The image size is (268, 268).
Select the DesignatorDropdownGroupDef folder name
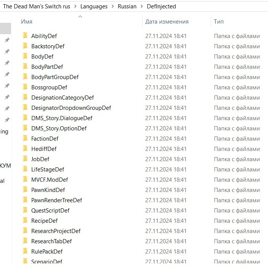pyautogui.click(x=71, y=108)
